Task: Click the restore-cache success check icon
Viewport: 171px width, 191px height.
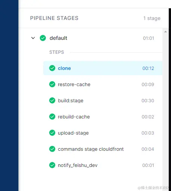Action: click(x=52, y=84)
